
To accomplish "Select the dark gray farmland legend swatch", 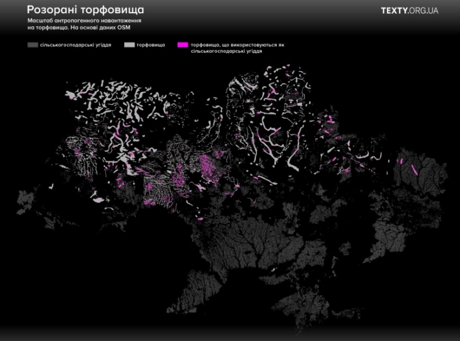I will [x=33, y=44].
